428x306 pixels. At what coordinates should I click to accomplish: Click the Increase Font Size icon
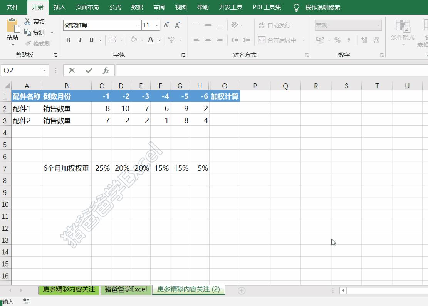tap(166, 25)
